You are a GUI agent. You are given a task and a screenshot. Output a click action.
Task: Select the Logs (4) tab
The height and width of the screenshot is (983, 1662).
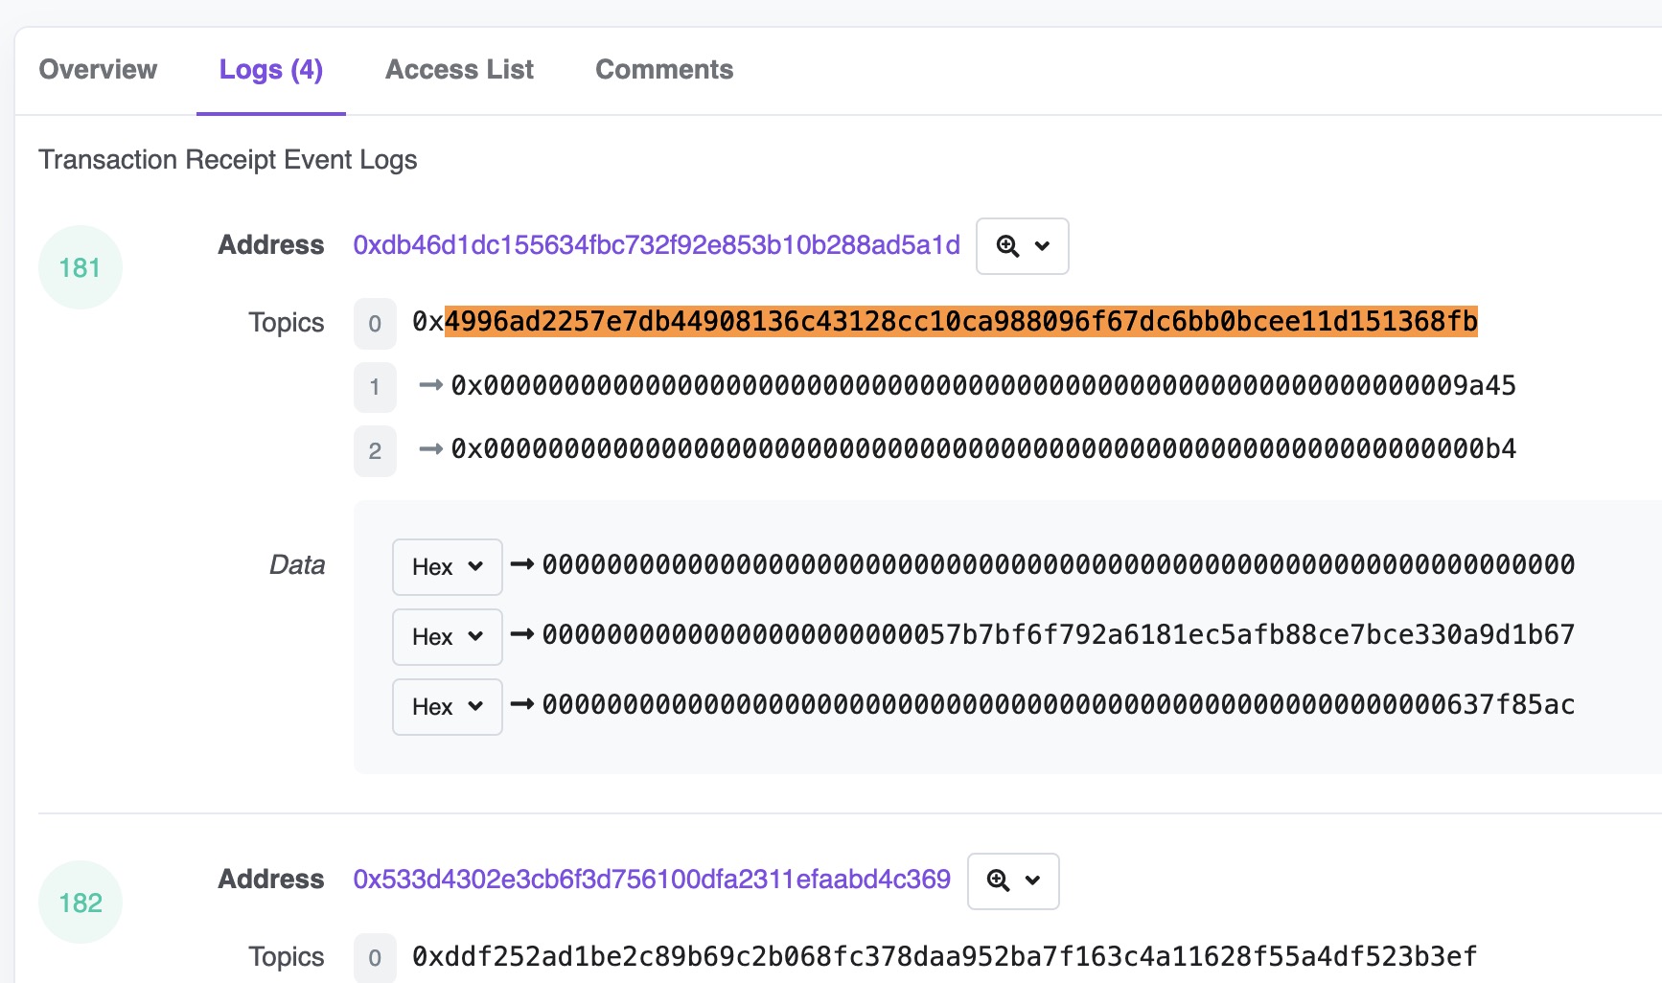271,70
